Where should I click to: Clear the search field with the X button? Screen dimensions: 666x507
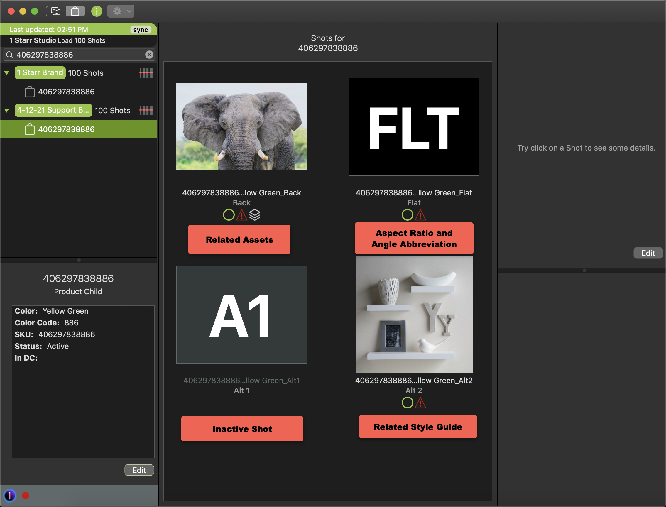point(149,55)
